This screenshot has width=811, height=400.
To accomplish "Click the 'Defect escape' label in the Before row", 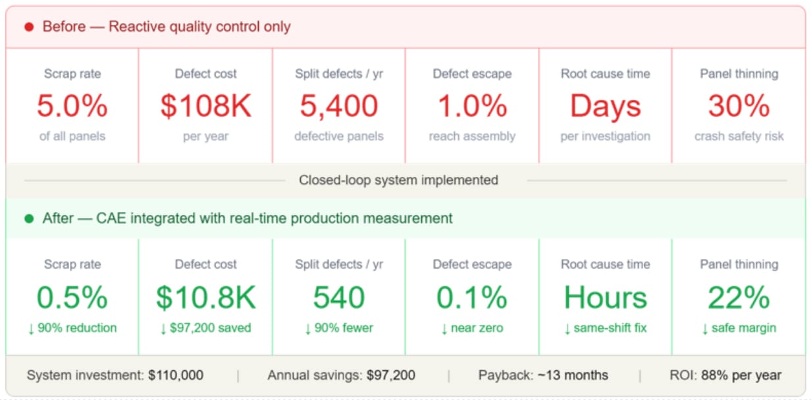I will [x=472, y=74].
